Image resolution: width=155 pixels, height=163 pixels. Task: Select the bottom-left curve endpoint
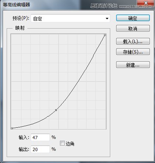(12, 128)
